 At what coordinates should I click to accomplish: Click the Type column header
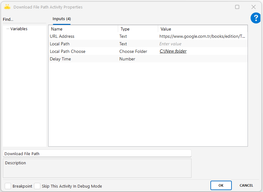[x=138, y=29]
